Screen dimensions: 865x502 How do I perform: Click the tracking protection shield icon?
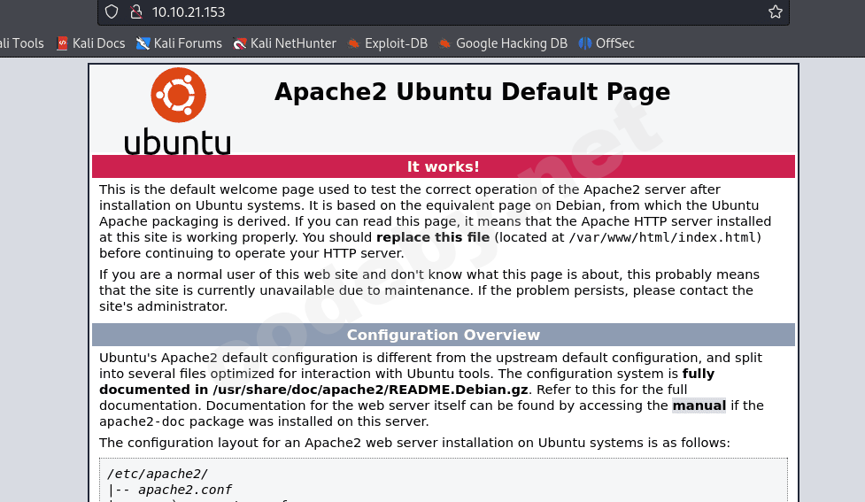tap(112, 12)
